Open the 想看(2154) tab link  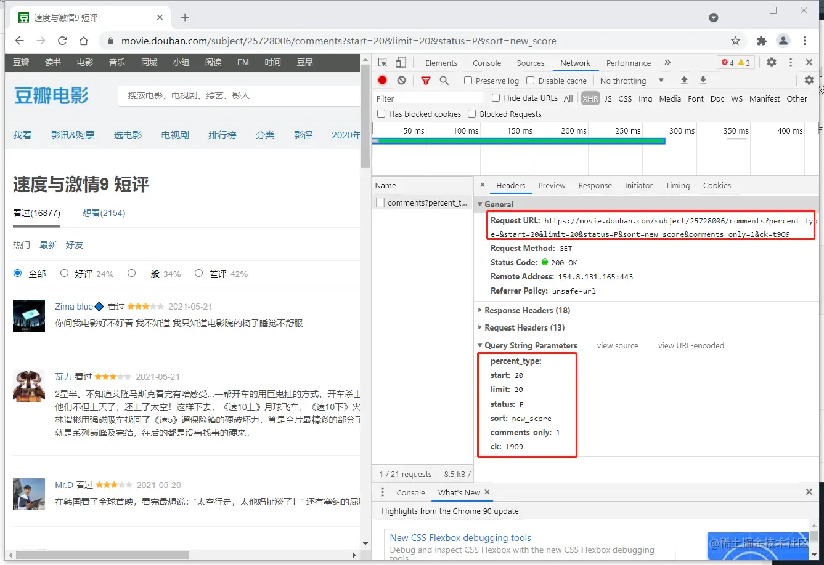pyautogui.click(x=104, y=213)
